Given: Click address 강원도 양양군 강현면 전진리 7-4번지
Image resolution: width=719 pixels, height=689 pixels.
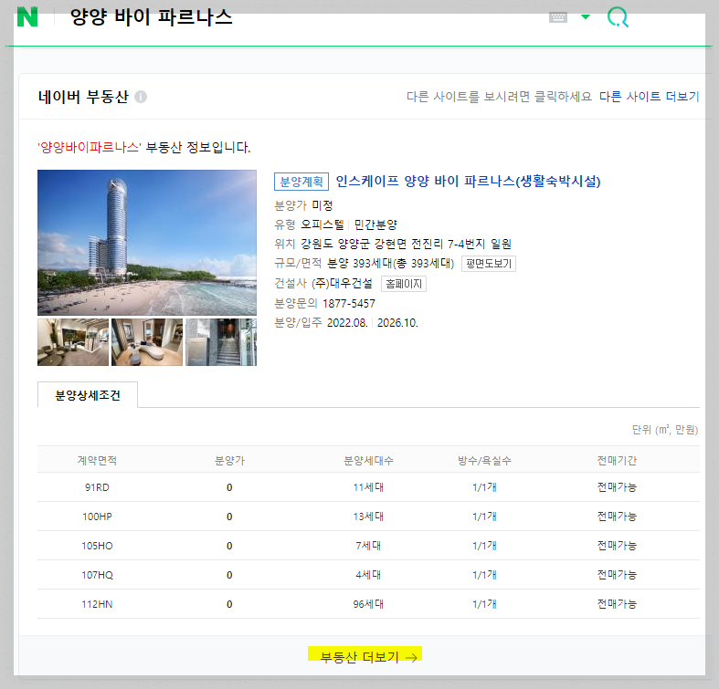Looking at the screenshot, I should point(393,244).
